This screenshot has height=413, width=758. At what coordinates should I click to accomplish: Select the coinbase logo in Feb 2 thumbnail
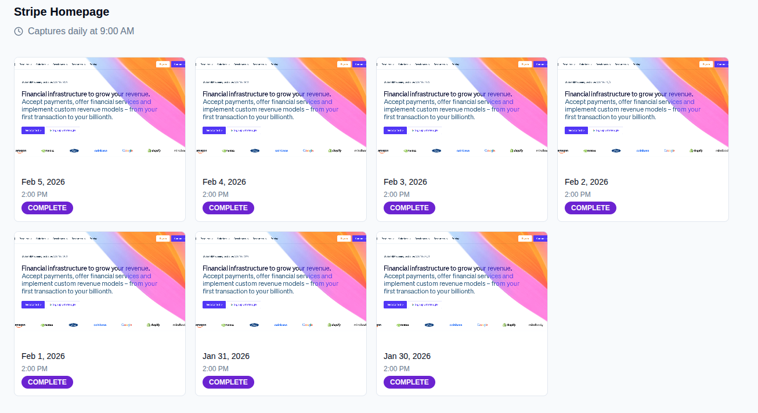point(644,150)
